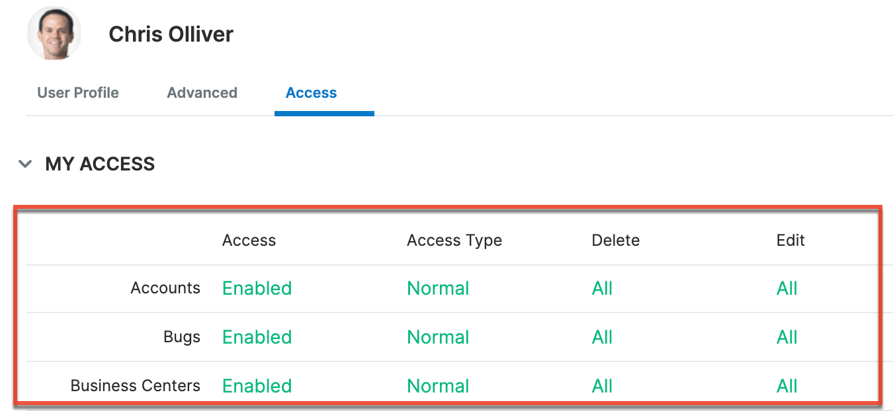Viewport: 893px width, 411px height.
Task: Open the Advanced tab
Action: 202,93
